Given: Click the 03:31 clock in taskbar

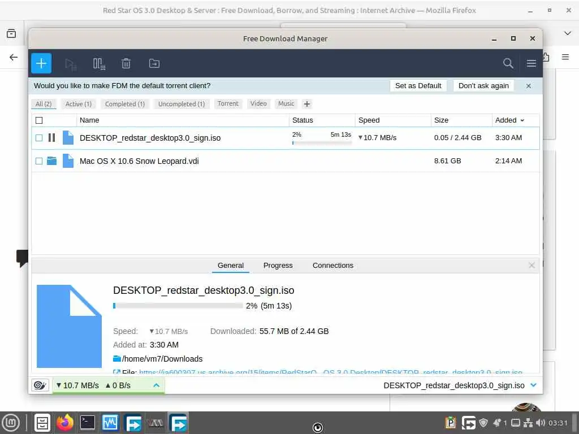Looking at the screenshot, I should [x=558, y=423].
